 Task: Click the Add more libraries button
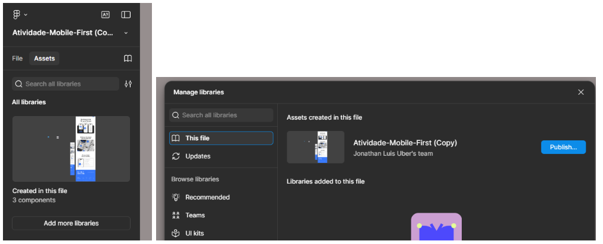tap(71, 223)
